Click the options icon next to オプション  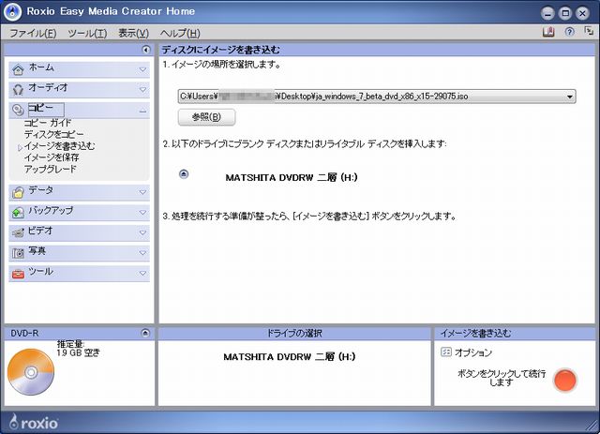(x=446, y=352)
